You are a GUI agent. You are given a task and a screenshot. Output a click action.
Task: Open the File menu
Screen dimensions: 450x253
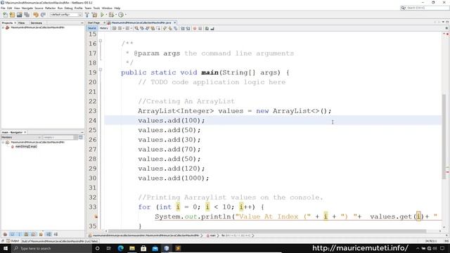[3, 8]
